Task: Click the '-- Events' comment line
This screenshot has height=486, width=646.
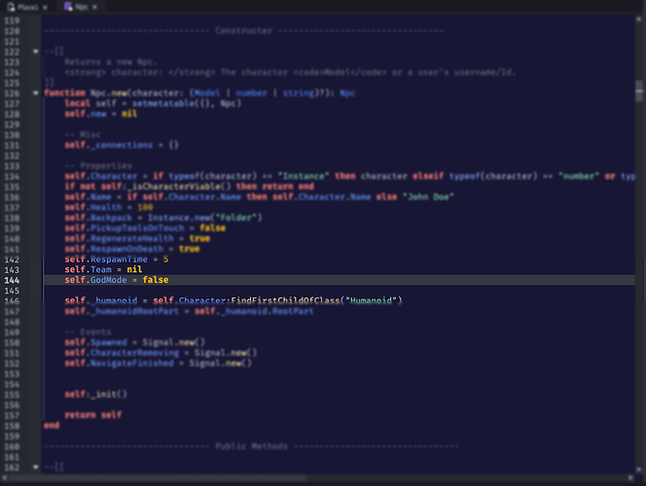Action: pyautogui.click(x=89, y=331)
